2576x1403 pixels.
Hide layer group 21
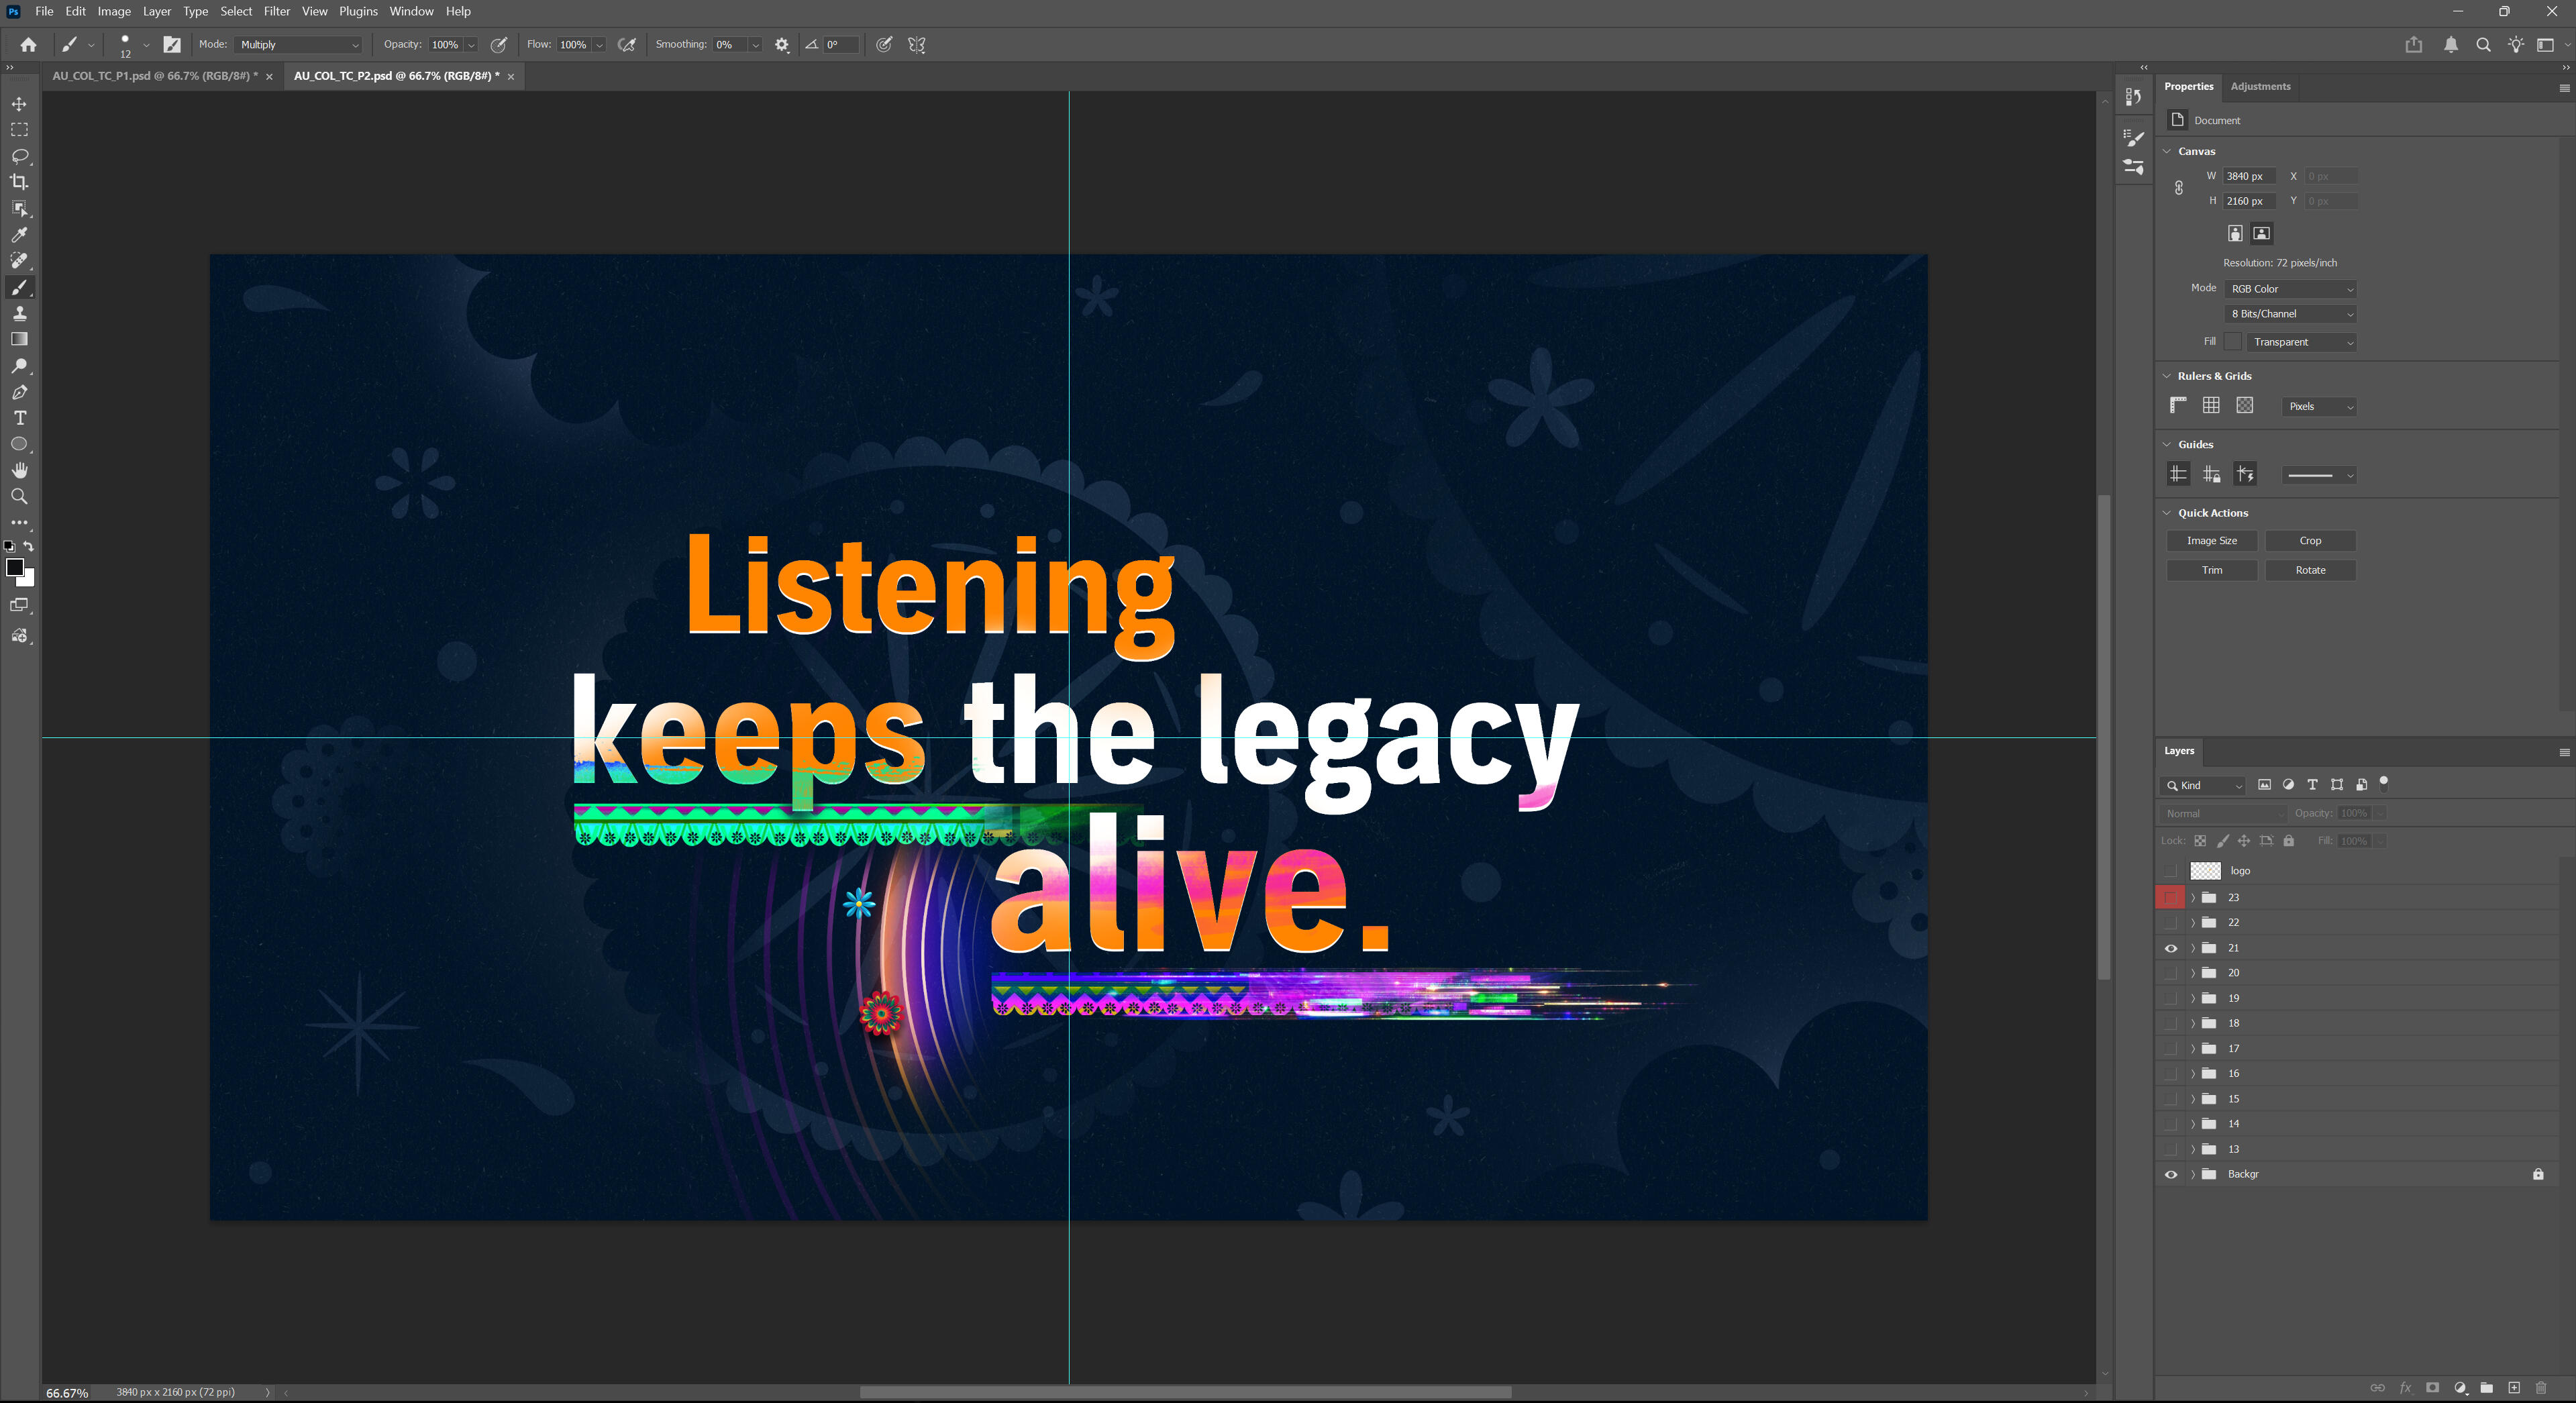tap(2170, 948)
